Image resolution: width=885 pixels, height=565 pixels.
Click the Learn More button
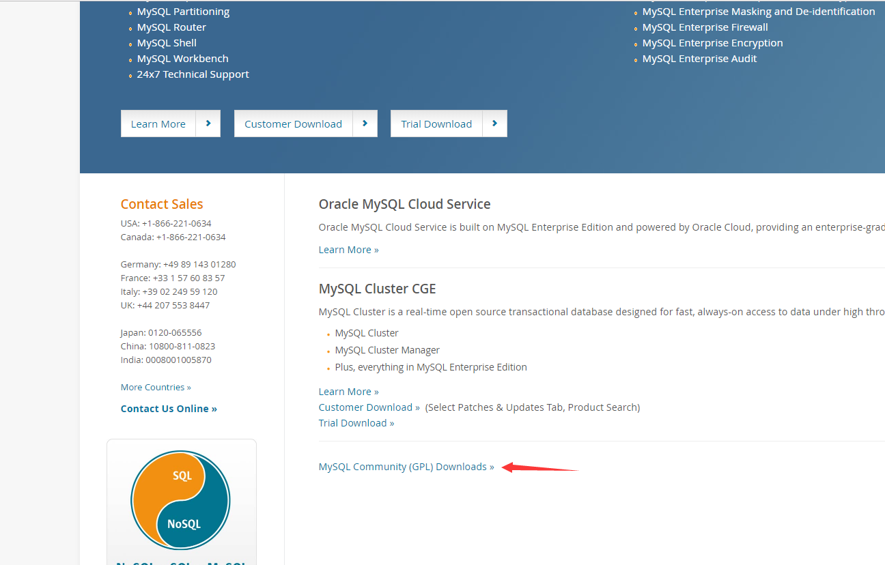point(158,124)
